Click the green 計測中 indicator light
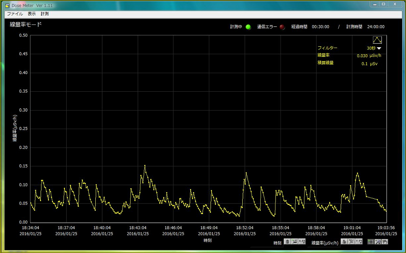The image size is (406, 253). (248, 27)
